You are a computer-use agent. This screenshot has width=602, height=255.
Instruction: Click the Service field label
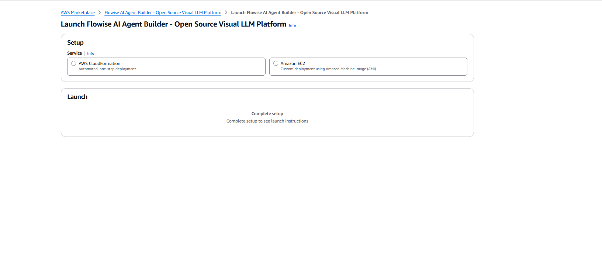click(75, 53)
